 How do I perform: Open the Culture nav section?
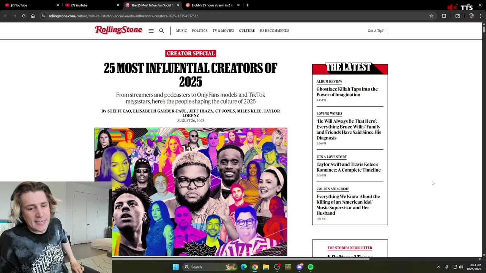click(x=247, y=31)
